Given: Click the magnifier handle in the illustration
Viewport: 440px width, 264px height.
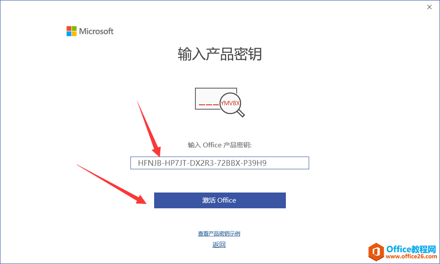Looking at the screenshot, I should click(241, 113).
